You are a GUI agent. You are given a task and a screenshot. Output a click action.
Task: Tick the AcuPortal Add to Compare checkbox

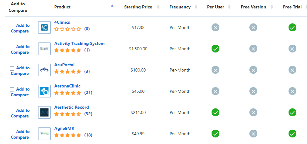tap(12, 68)
